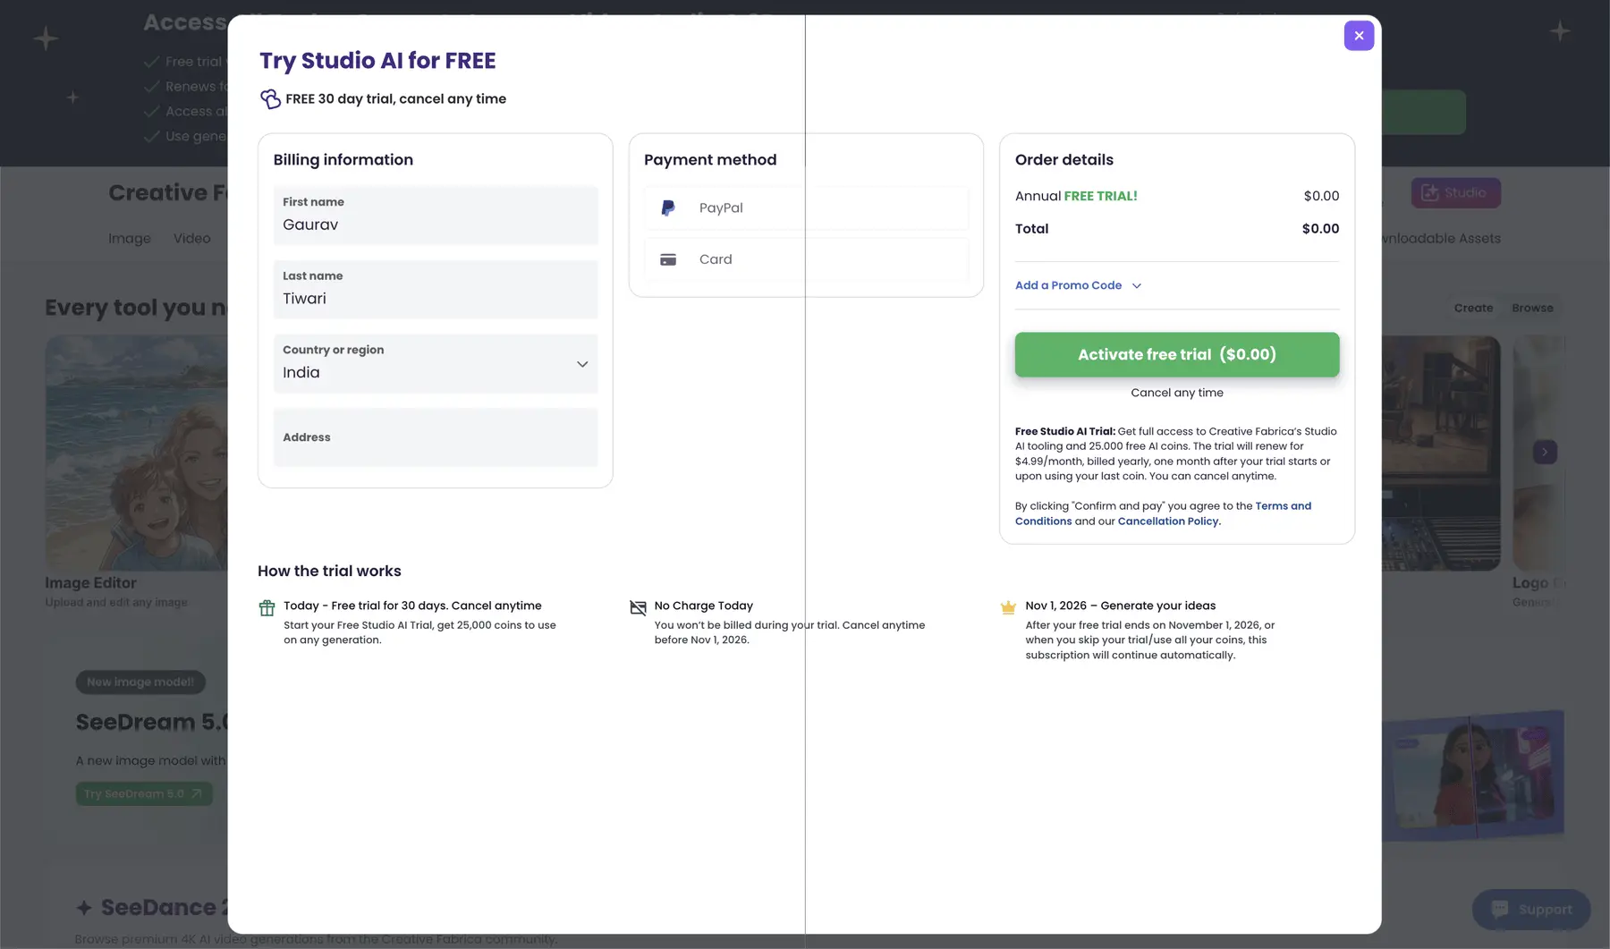Select the Browse tab in background page
1610x949 pixels.
1532,308
